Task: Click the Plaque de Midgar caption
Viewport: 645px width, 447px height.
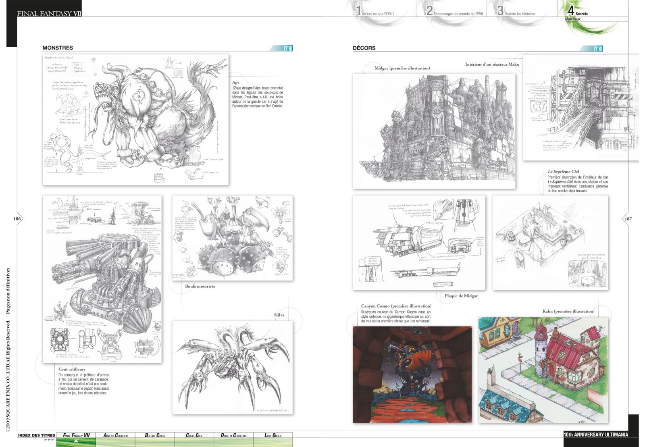Action: 461,296
